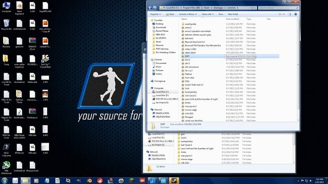328x184 pixels.
Task: Open the Blender taskbar icon
Action: tap(89, 180)
